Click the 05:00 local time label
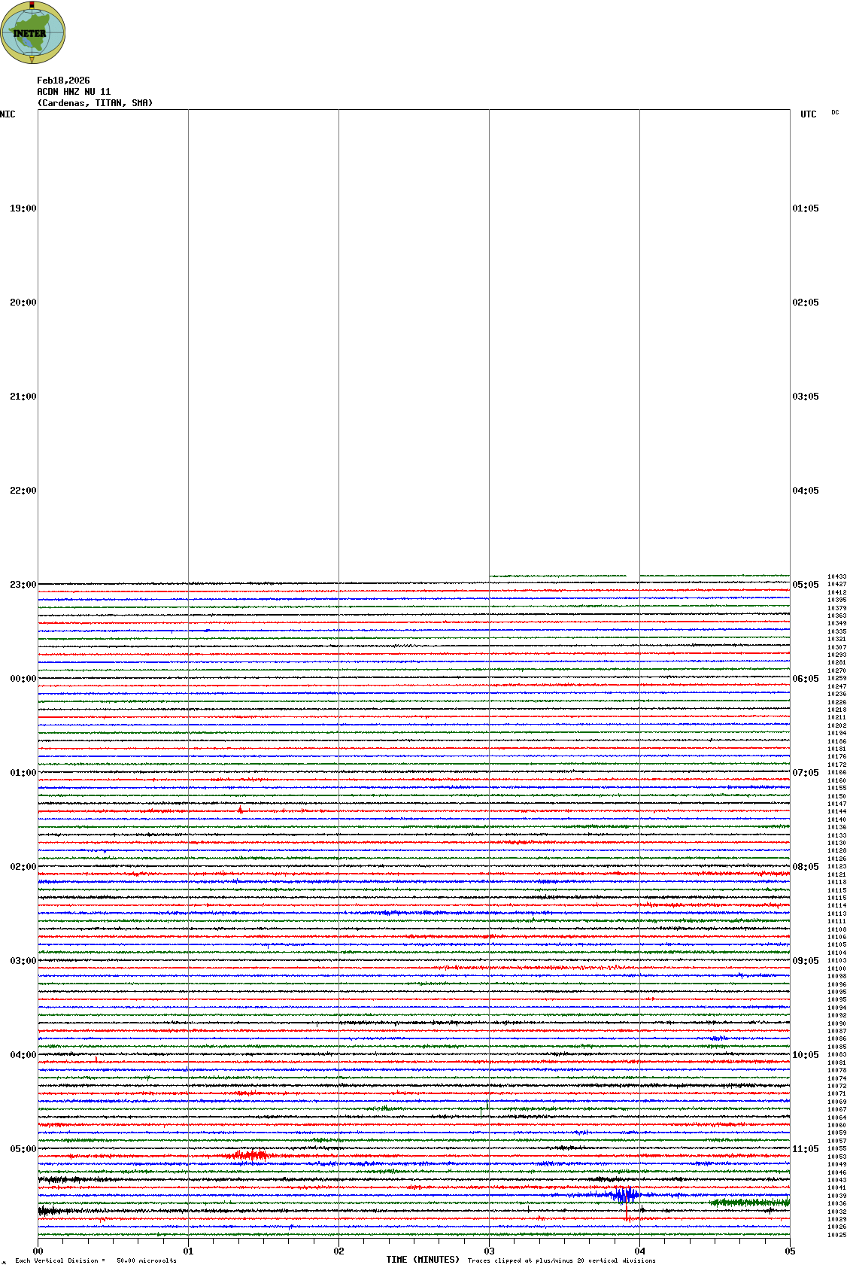Screen dimensions: 850x1271 pos(23,1149)
